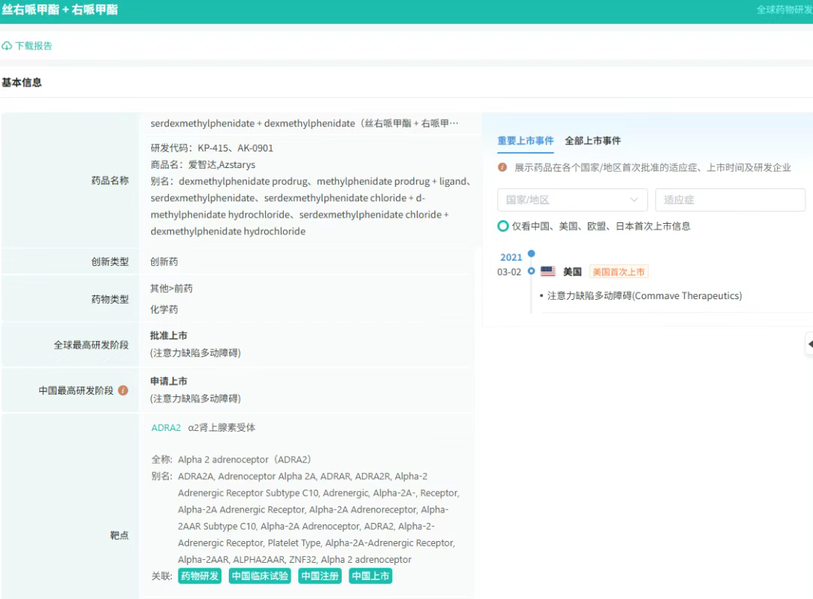Screen dimensions: 813x599
Task: Open the 下载报告 link
Action: pyautogui.click(x=34, y=46)
